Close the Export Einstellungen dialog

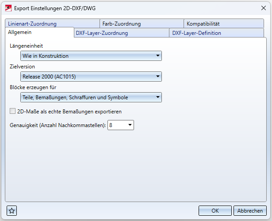[x=264, y=8]
